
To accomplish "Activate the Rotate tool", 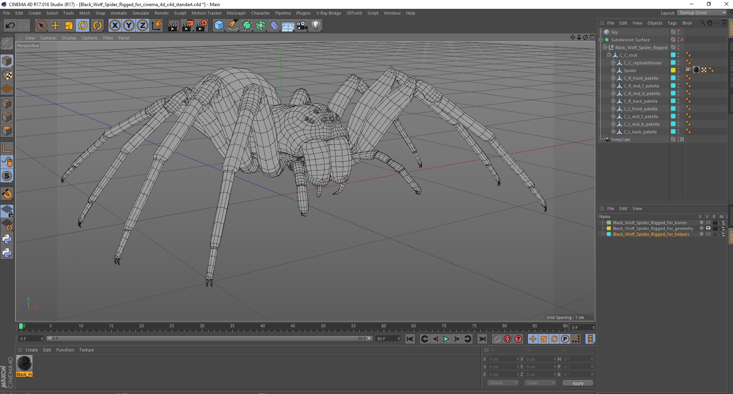I will (x=83, y=26).
